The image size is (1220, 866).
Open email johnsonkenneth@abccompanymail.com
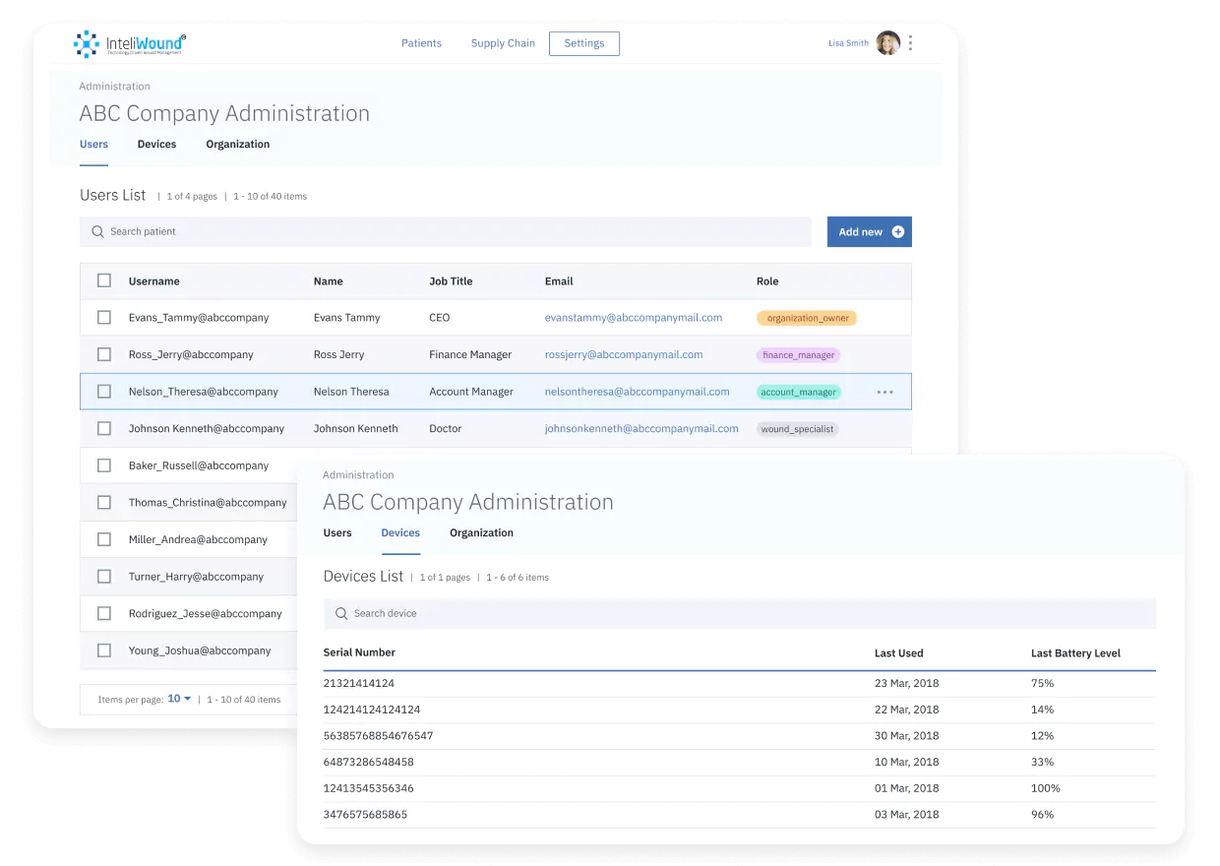point(641,428)
